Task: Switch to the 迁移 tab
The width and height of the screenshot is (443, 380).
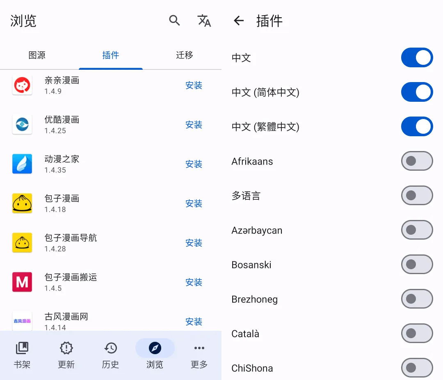Action: (x=185, y=55)
